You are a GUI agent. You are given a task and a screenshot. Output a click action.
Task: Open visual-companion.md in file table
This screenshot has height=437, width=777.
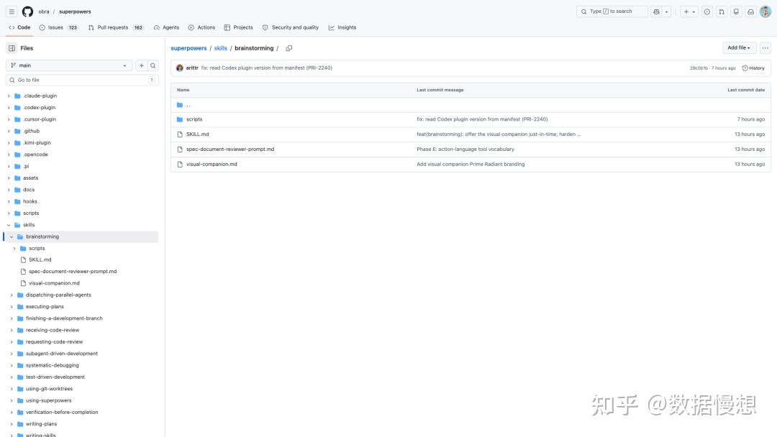[x=212, y=164]
